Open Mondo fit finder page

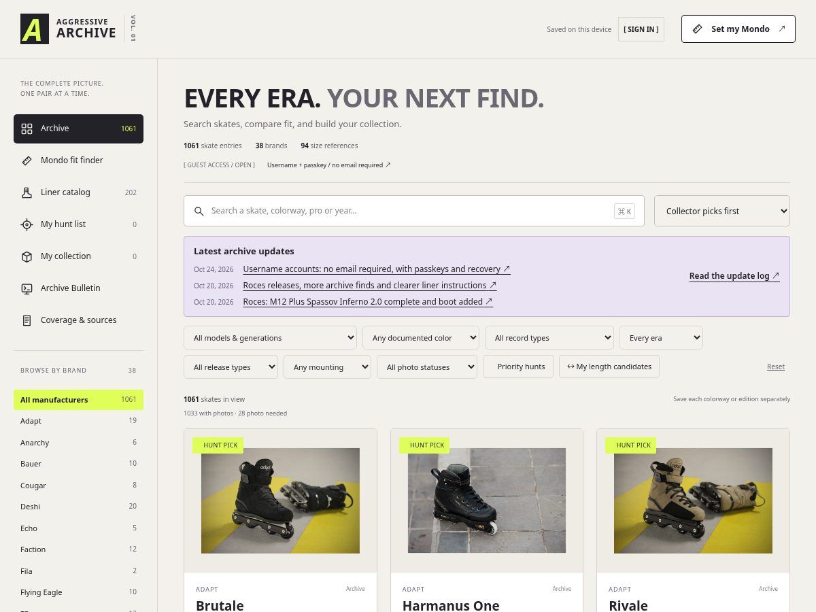coord(78,160)
